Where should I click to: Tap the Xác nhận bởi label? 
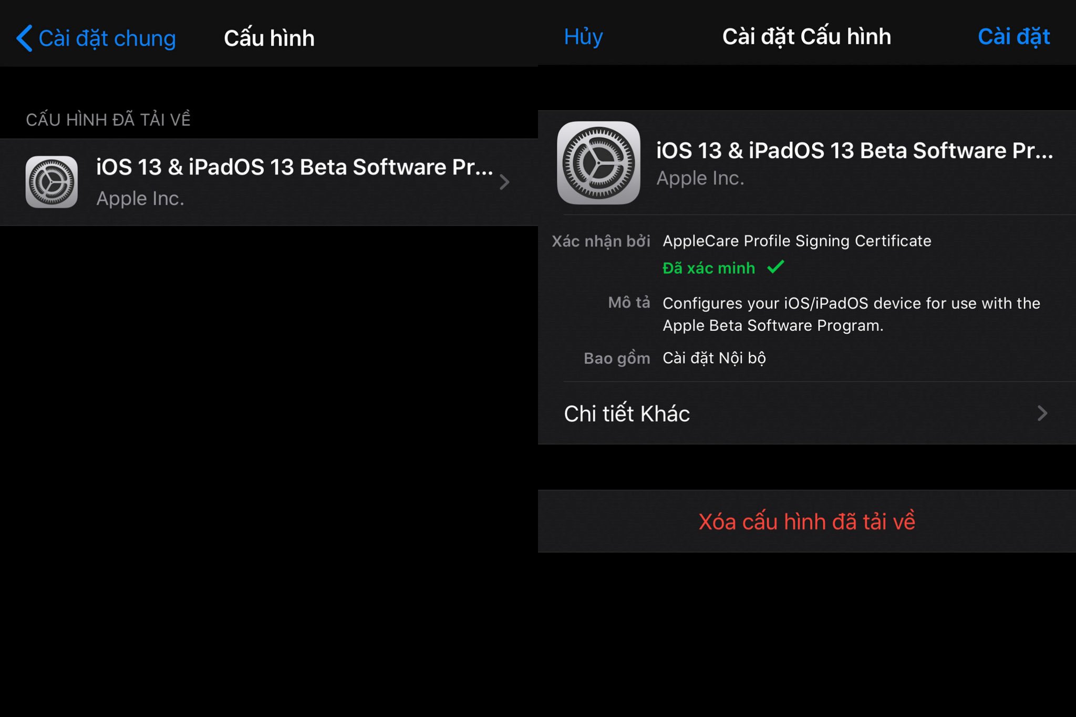point(601,241)
